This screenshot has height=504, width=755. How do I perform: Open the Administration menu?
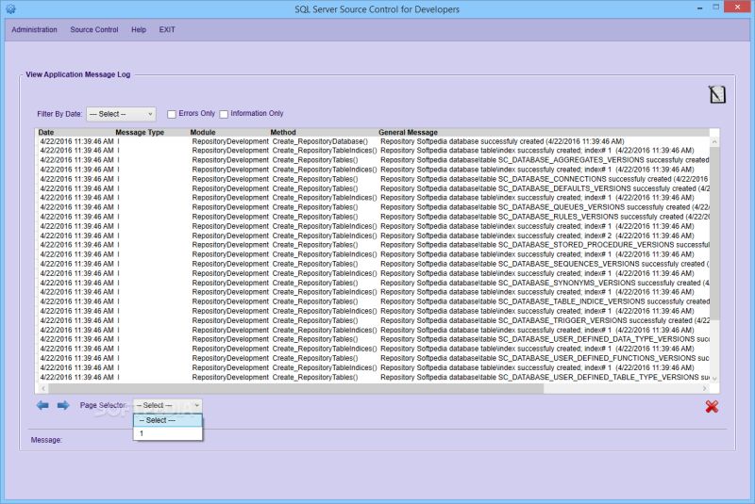34,29
